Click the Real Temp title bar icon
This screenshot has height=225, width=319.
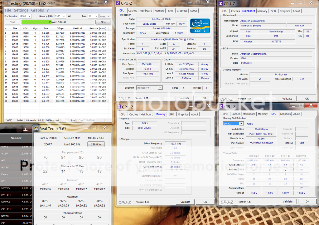[x=36, y=129]
